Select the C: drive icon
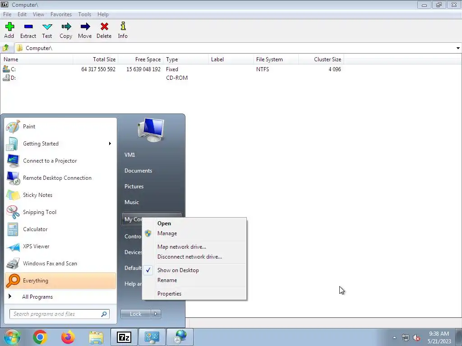 pyautogui.click(x=6, y=69)
